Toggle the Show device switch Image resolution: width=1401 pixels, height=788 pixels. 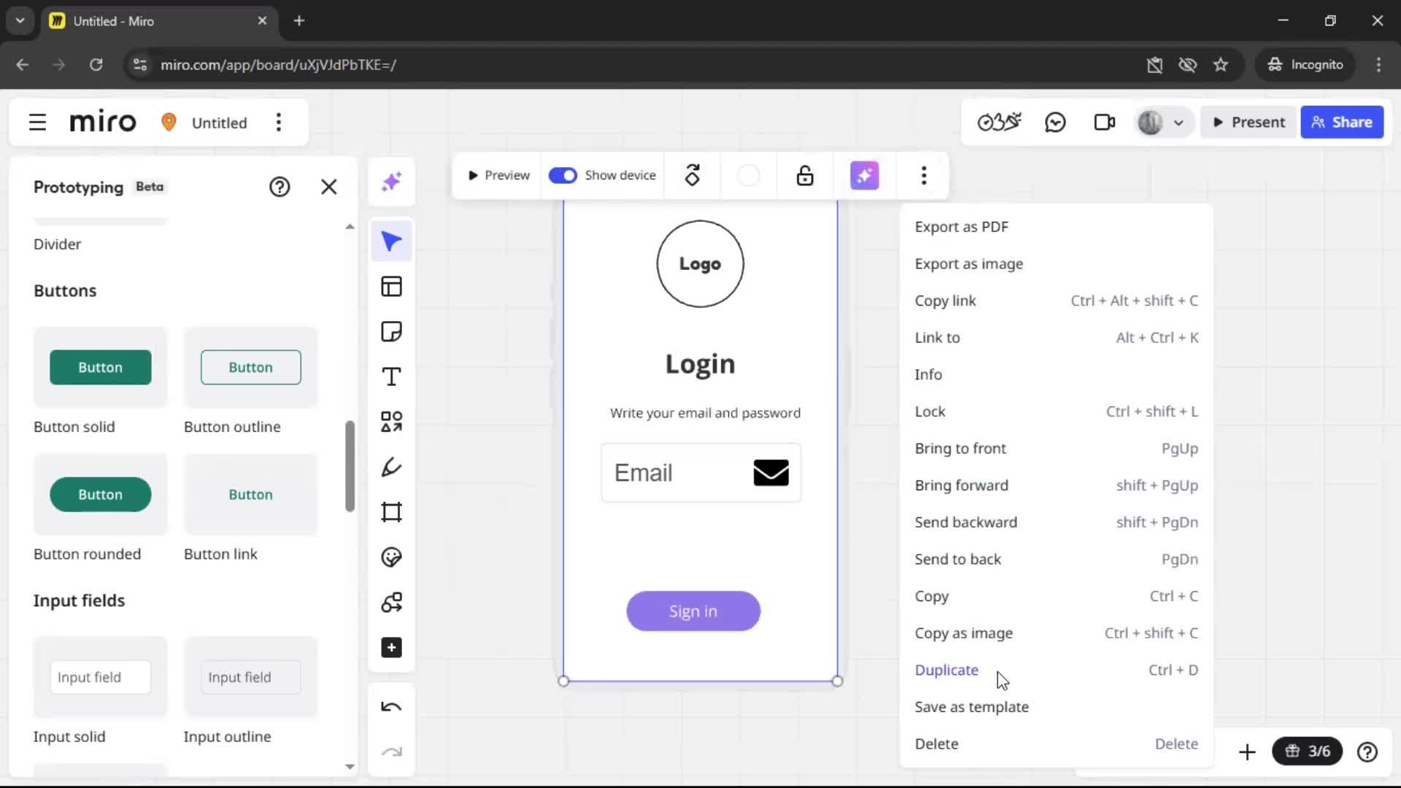coord(563,175)
